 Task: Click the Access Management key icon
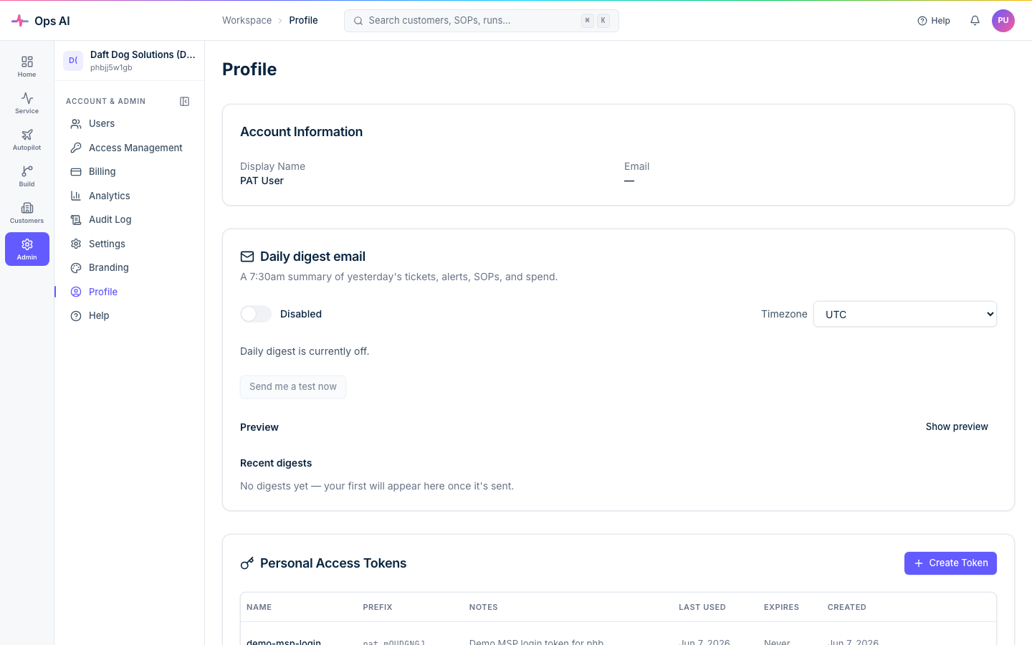(x=76, y=148)
